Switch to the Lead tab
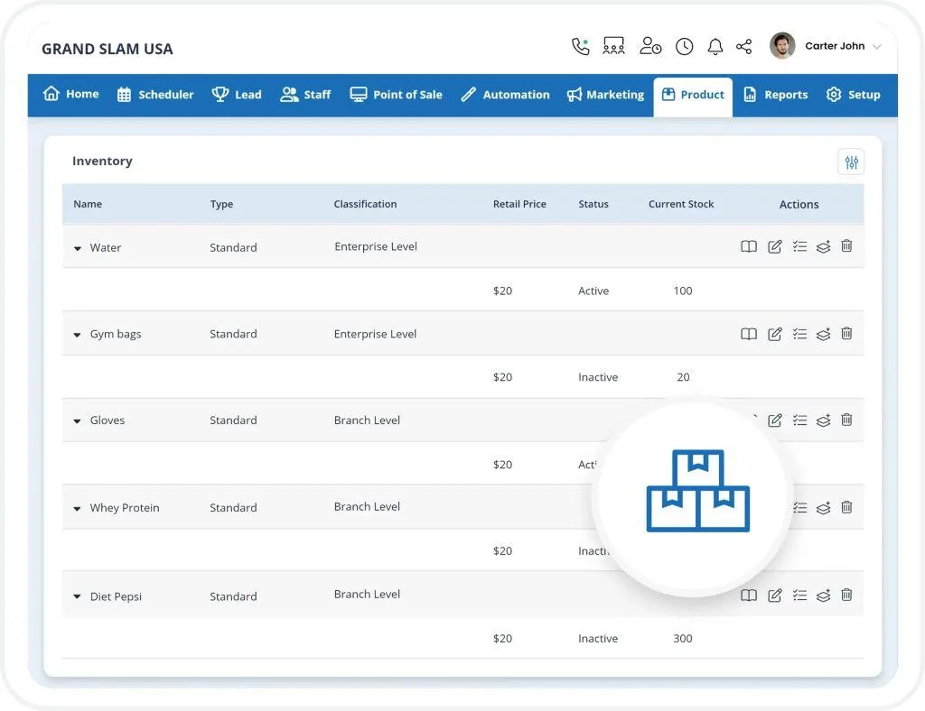 pos(237,95)
